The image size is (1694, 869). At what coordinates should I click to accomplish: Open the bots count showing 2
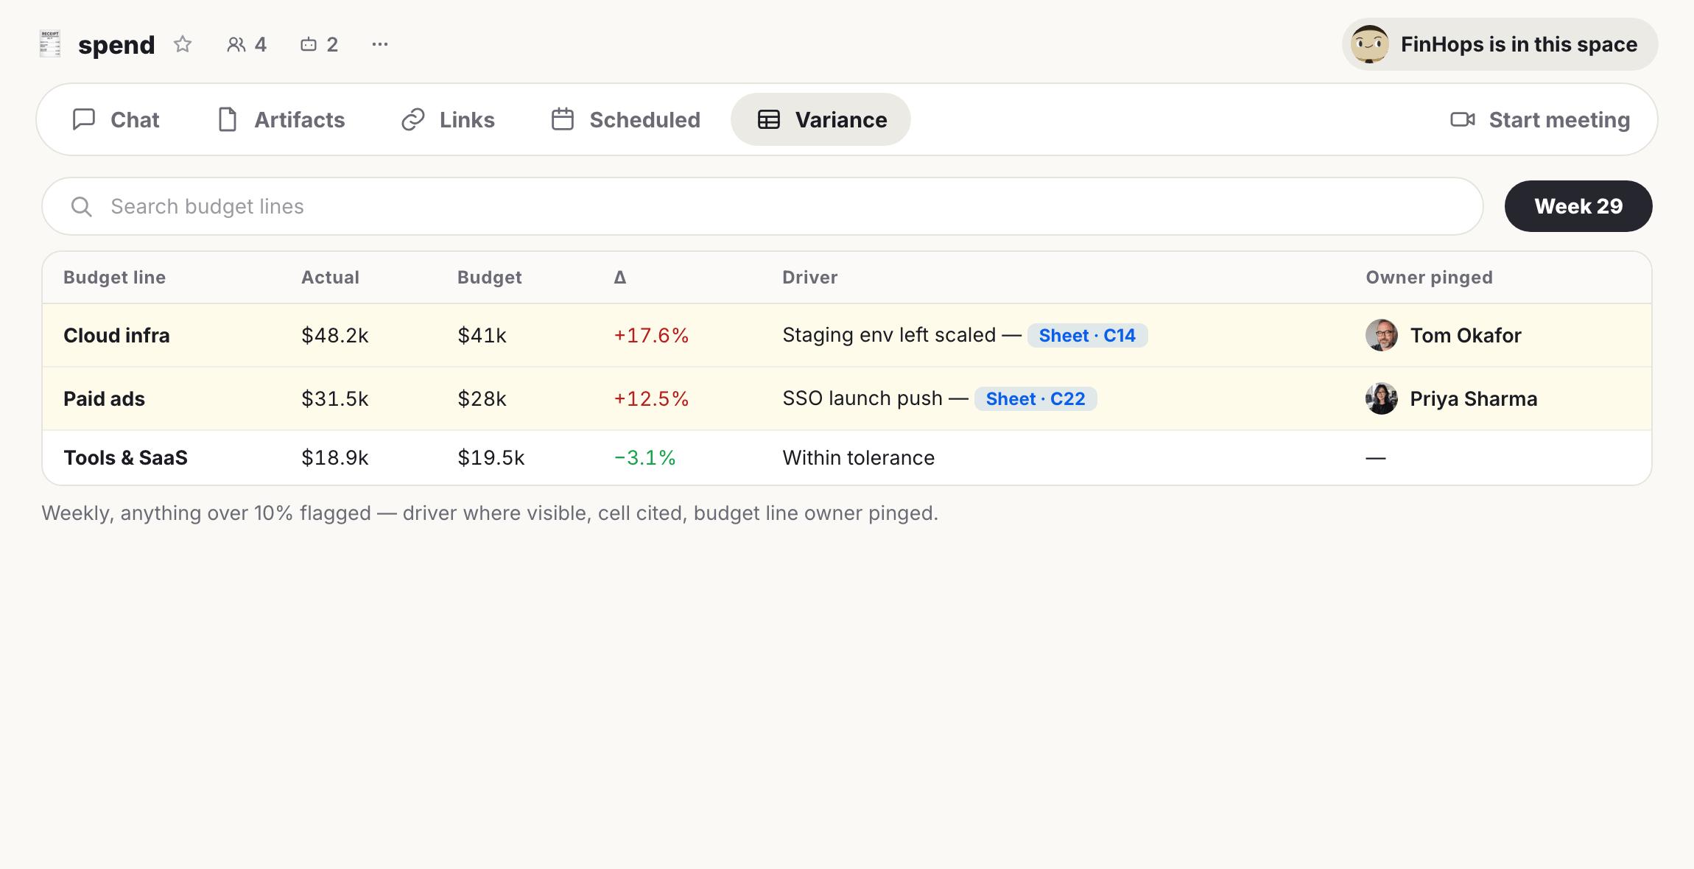(319, 44)
